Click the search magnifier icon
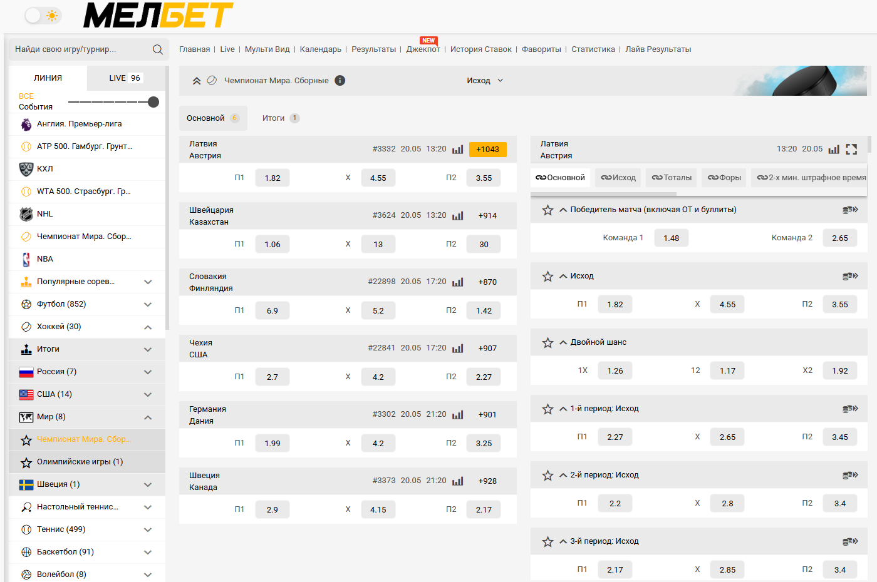Screen dimensions: 877x582 point(158,49)
